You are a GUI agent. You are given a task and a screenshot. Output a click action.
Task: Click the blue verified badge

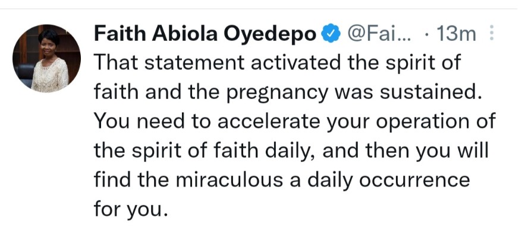331,33
